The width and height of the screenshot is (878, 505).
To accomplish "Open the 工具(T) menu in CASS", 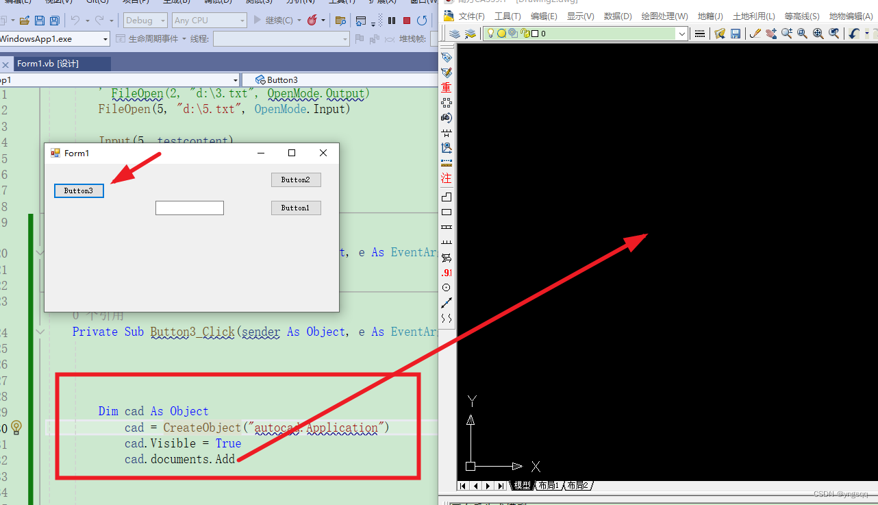I will 507,16.
